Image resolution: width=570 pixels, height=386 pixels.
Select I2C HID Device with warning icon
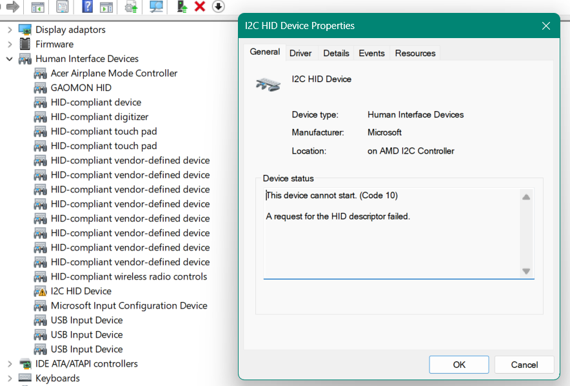[x=81, y=291]
